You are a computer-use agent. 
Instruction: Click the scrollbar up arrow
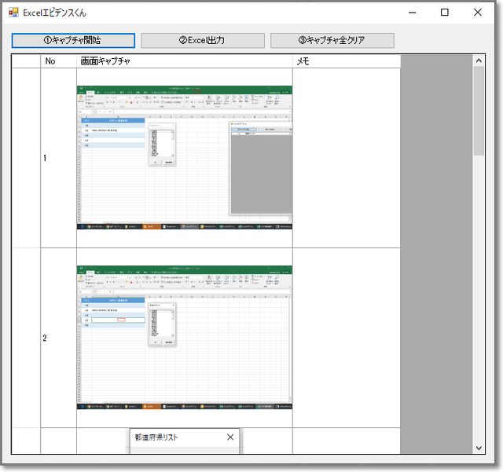479,60
